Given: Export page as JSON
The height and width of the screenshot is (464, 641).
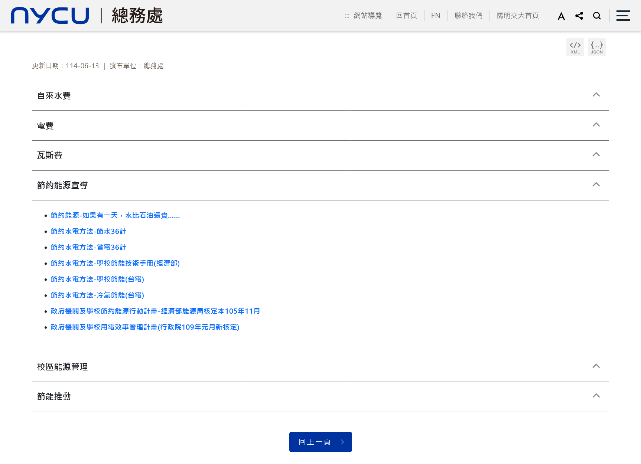Looking at the screenshot, I should click(596, 47).
